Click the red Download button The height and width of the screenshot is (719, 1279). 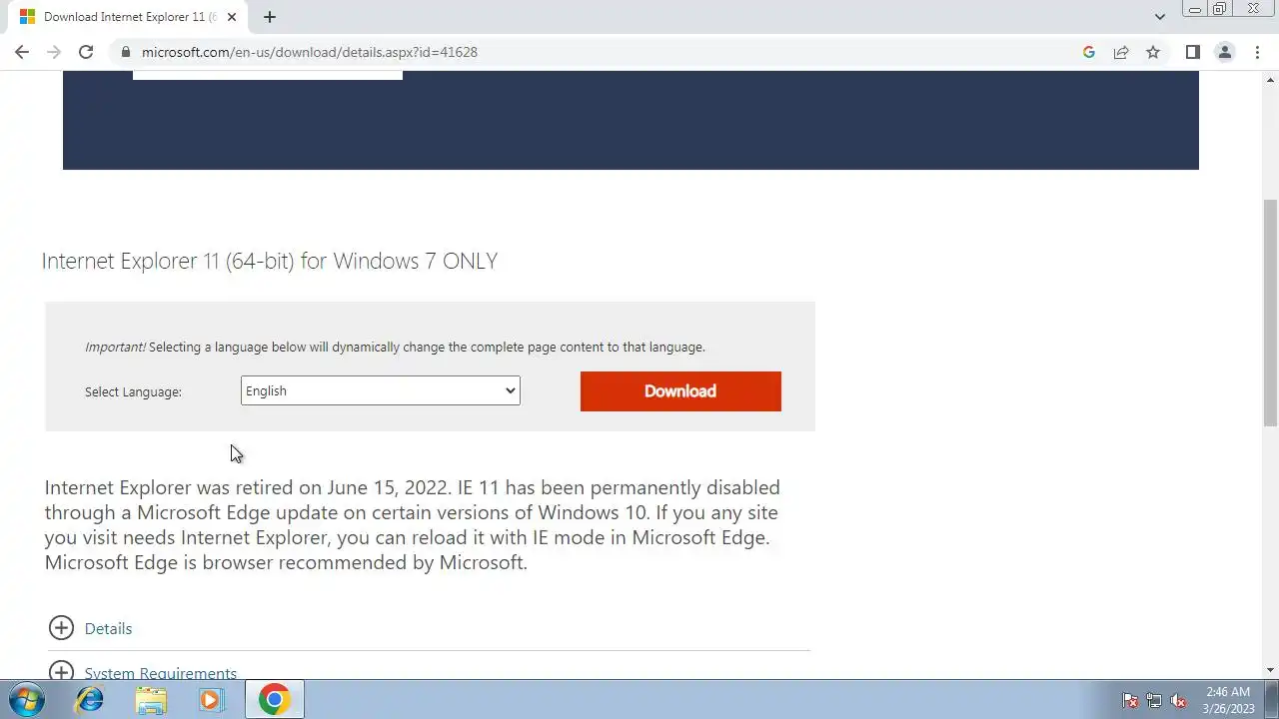tap(680, 391)
